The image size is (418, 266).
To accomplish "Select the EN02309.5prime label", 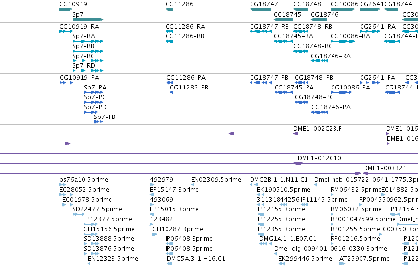I will pyautogui.click(x=216, y=180).
